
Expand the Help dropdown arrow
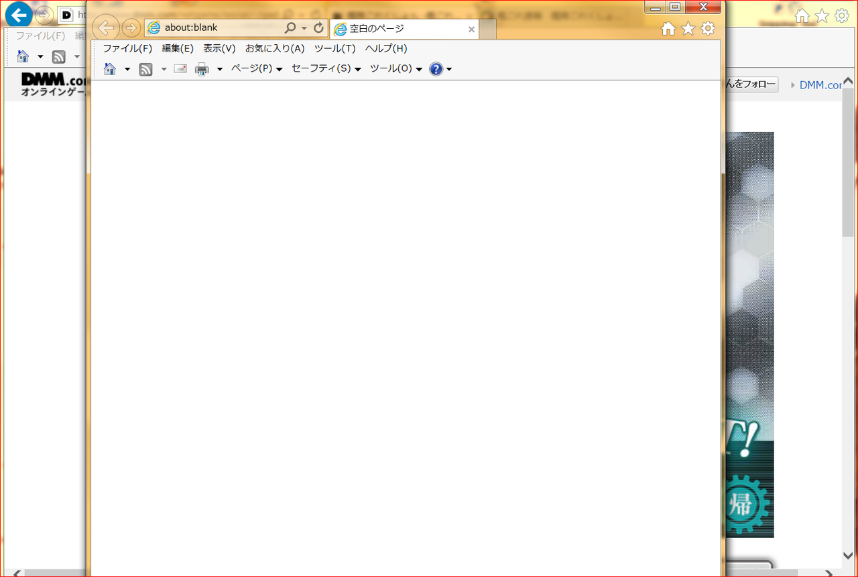point(449,69)
